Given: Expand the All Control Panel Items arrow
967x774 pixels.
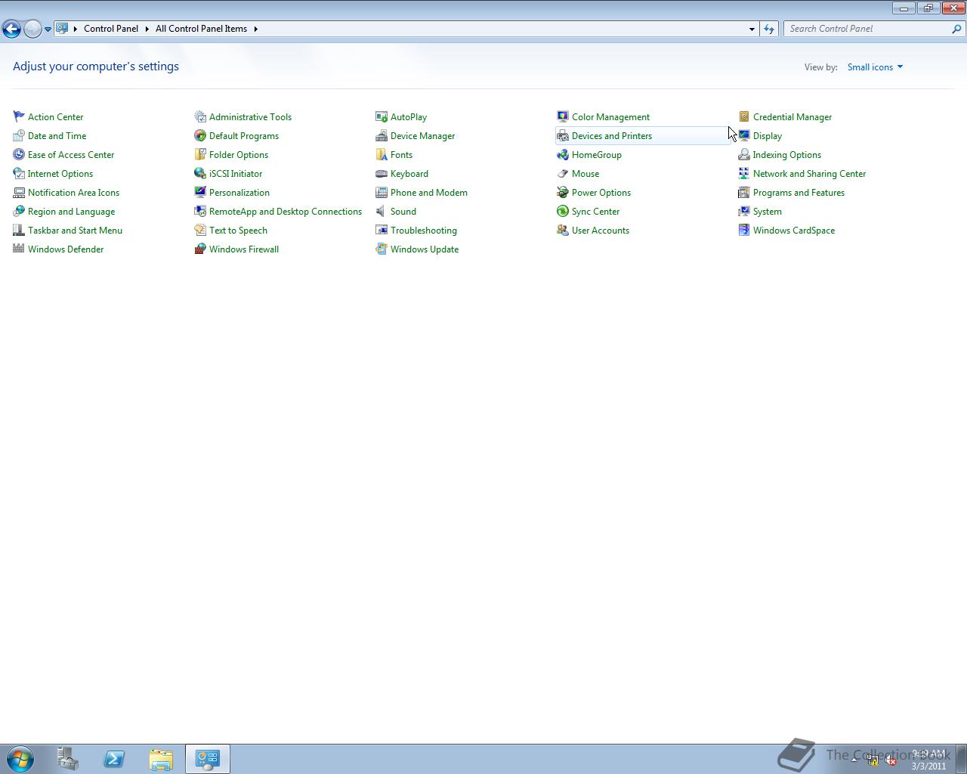Looking at the screenshot, I should point(256,29).
